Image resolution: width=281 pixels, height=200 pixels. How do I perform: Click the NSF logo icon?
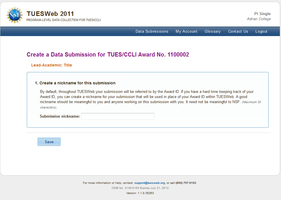tap(14, 15)
